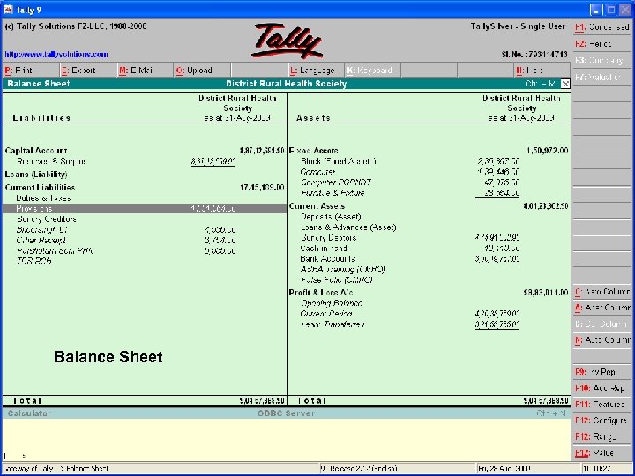Click the F9: Inv Rep side button
This screenshot has width=635, height=476.
601,372
